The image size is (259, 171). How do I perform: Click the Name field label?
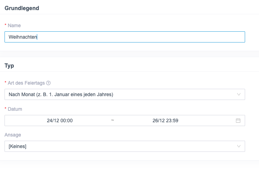point(14,25)
